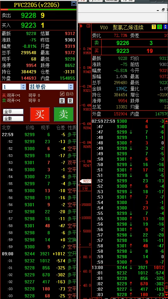Click the 聚氯乙烯连续 contract title
The height and width of the screenshot is (299, 168).
coord(128,27)
